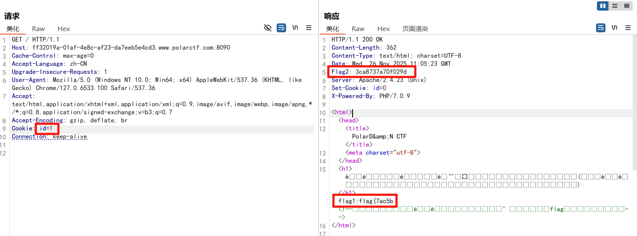Click the opening <h1> tag in response
Viewport: 637px width, 236px height.
345,169
